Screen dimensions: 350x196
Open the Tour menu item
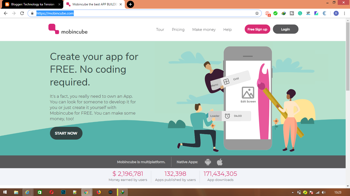point(160,30)
